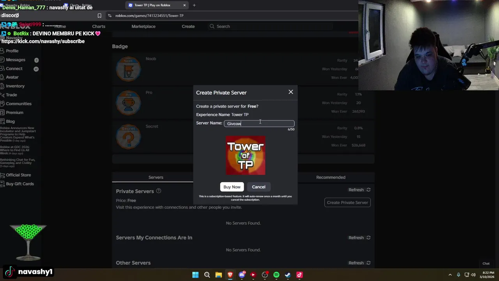Edit the Server Name input field
The height and width of the screenshot is (281, 499).
pyautogui.click(x=259, y=123)
